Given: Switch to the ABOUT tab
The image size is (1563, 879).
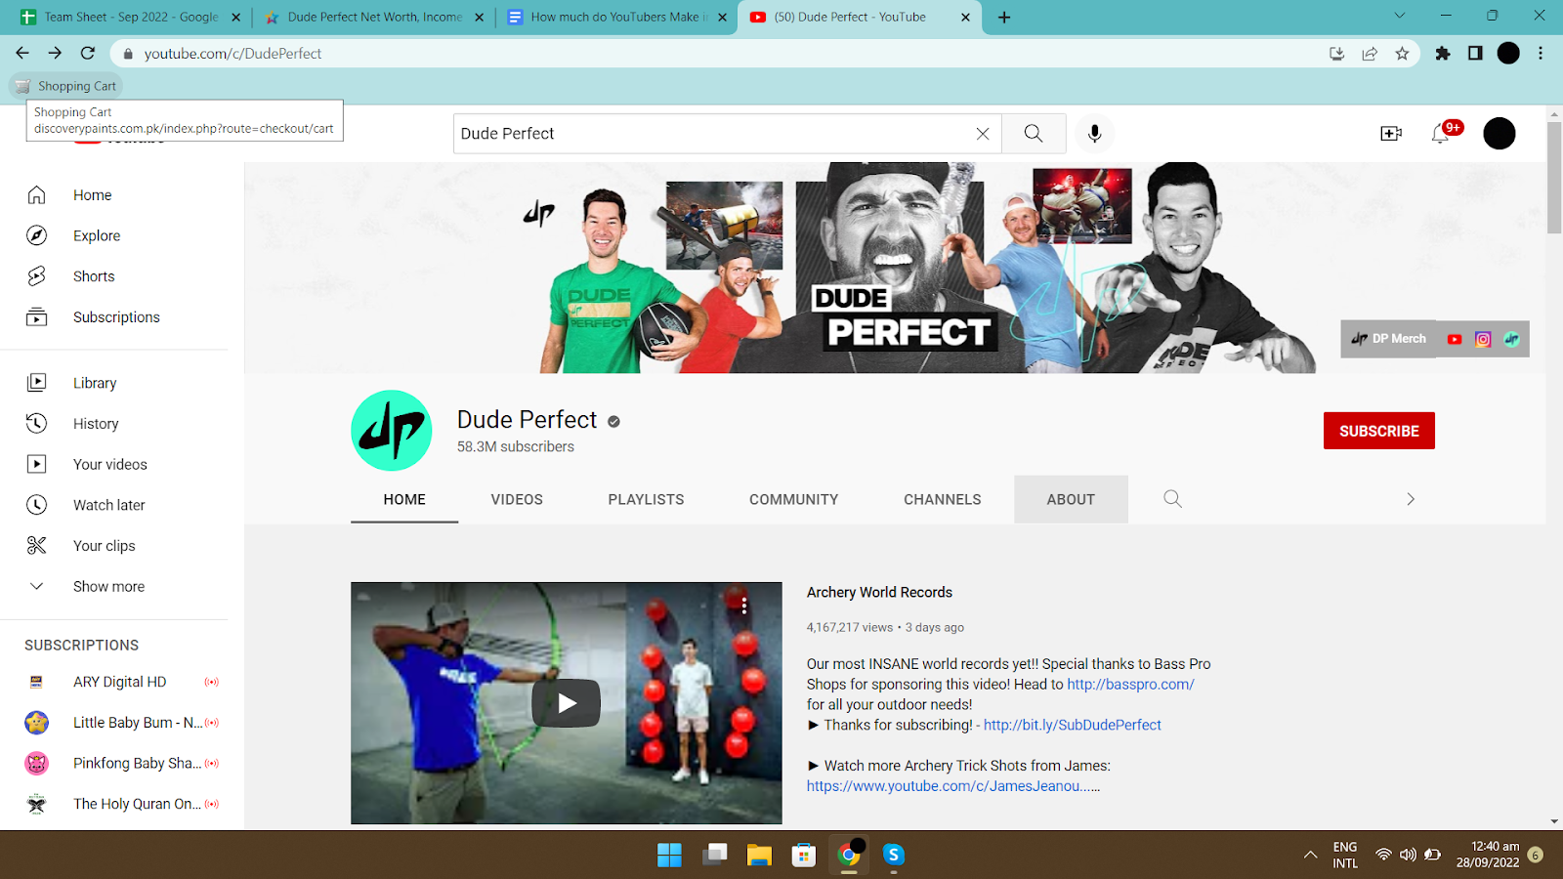Looking at the screenshot, I should pos(1071,499).
